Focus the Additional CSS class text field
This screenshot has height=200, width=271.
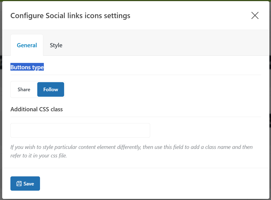tap(80, 130)
